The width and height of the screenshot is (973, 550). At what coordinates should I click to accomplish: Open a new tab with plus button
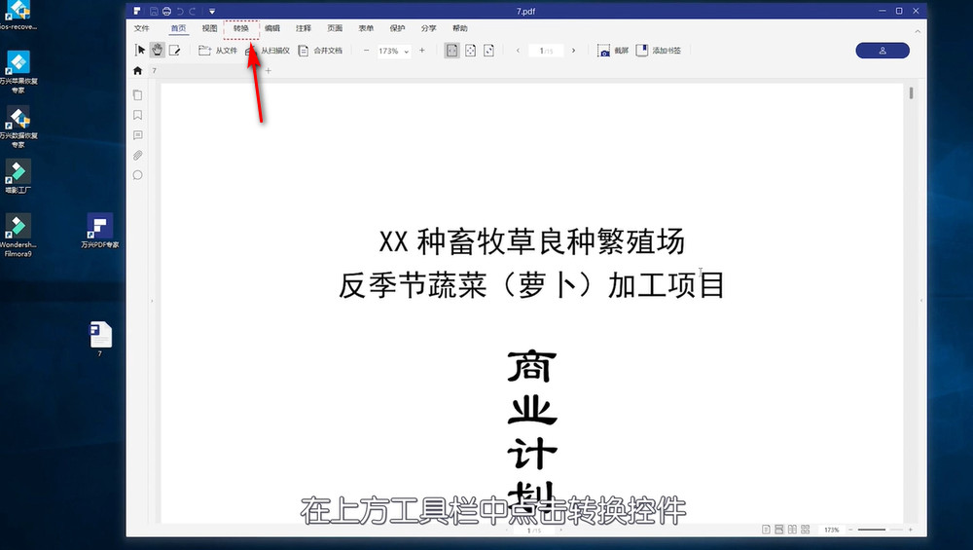click(x=269, y=71)
